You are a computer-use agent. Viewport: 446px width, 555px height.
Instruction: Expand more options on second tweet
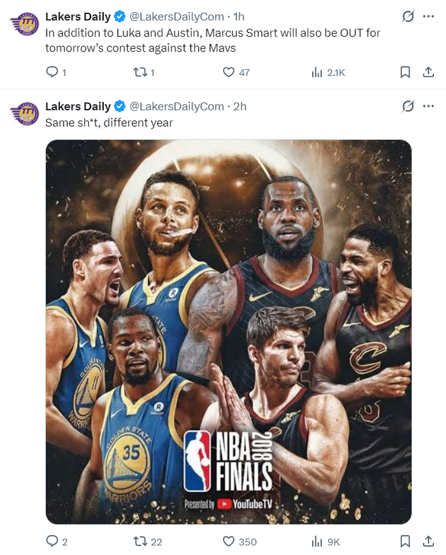(x=428, y=106)
